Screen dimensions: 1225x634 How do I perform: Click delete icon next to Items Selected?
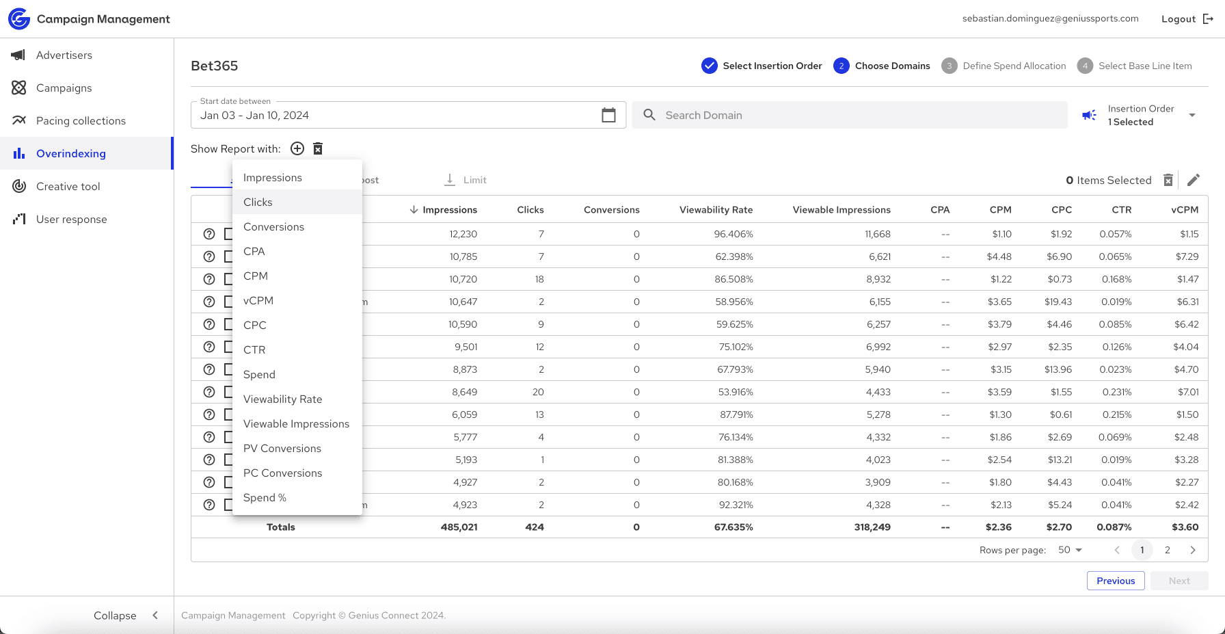pos(1168,180)
